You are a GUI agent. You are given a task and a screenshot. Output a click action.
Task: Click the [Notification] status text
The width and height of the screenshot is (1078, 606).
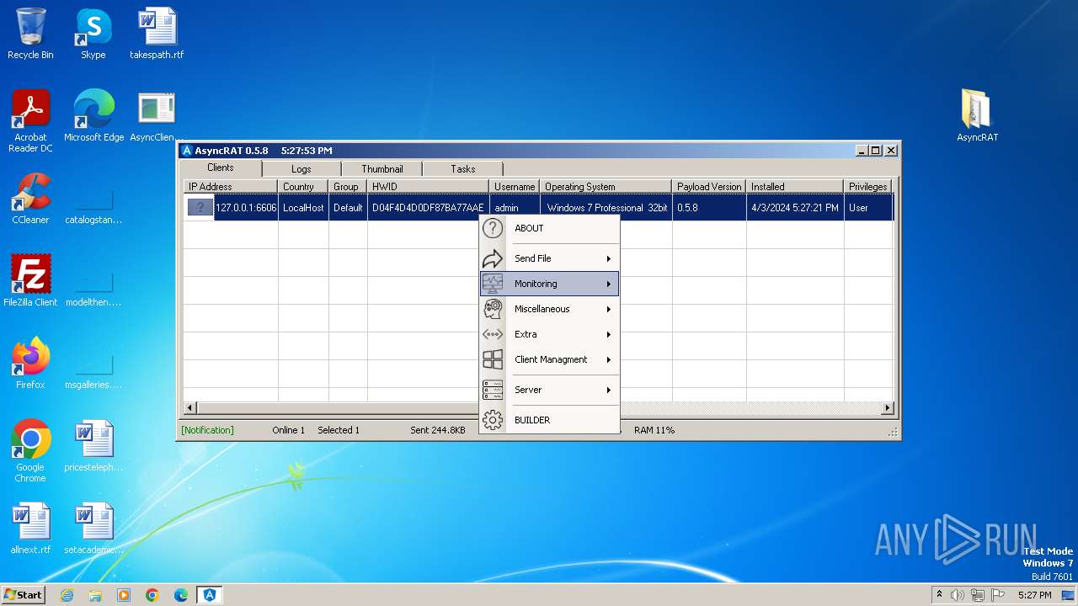pos(207,430)
